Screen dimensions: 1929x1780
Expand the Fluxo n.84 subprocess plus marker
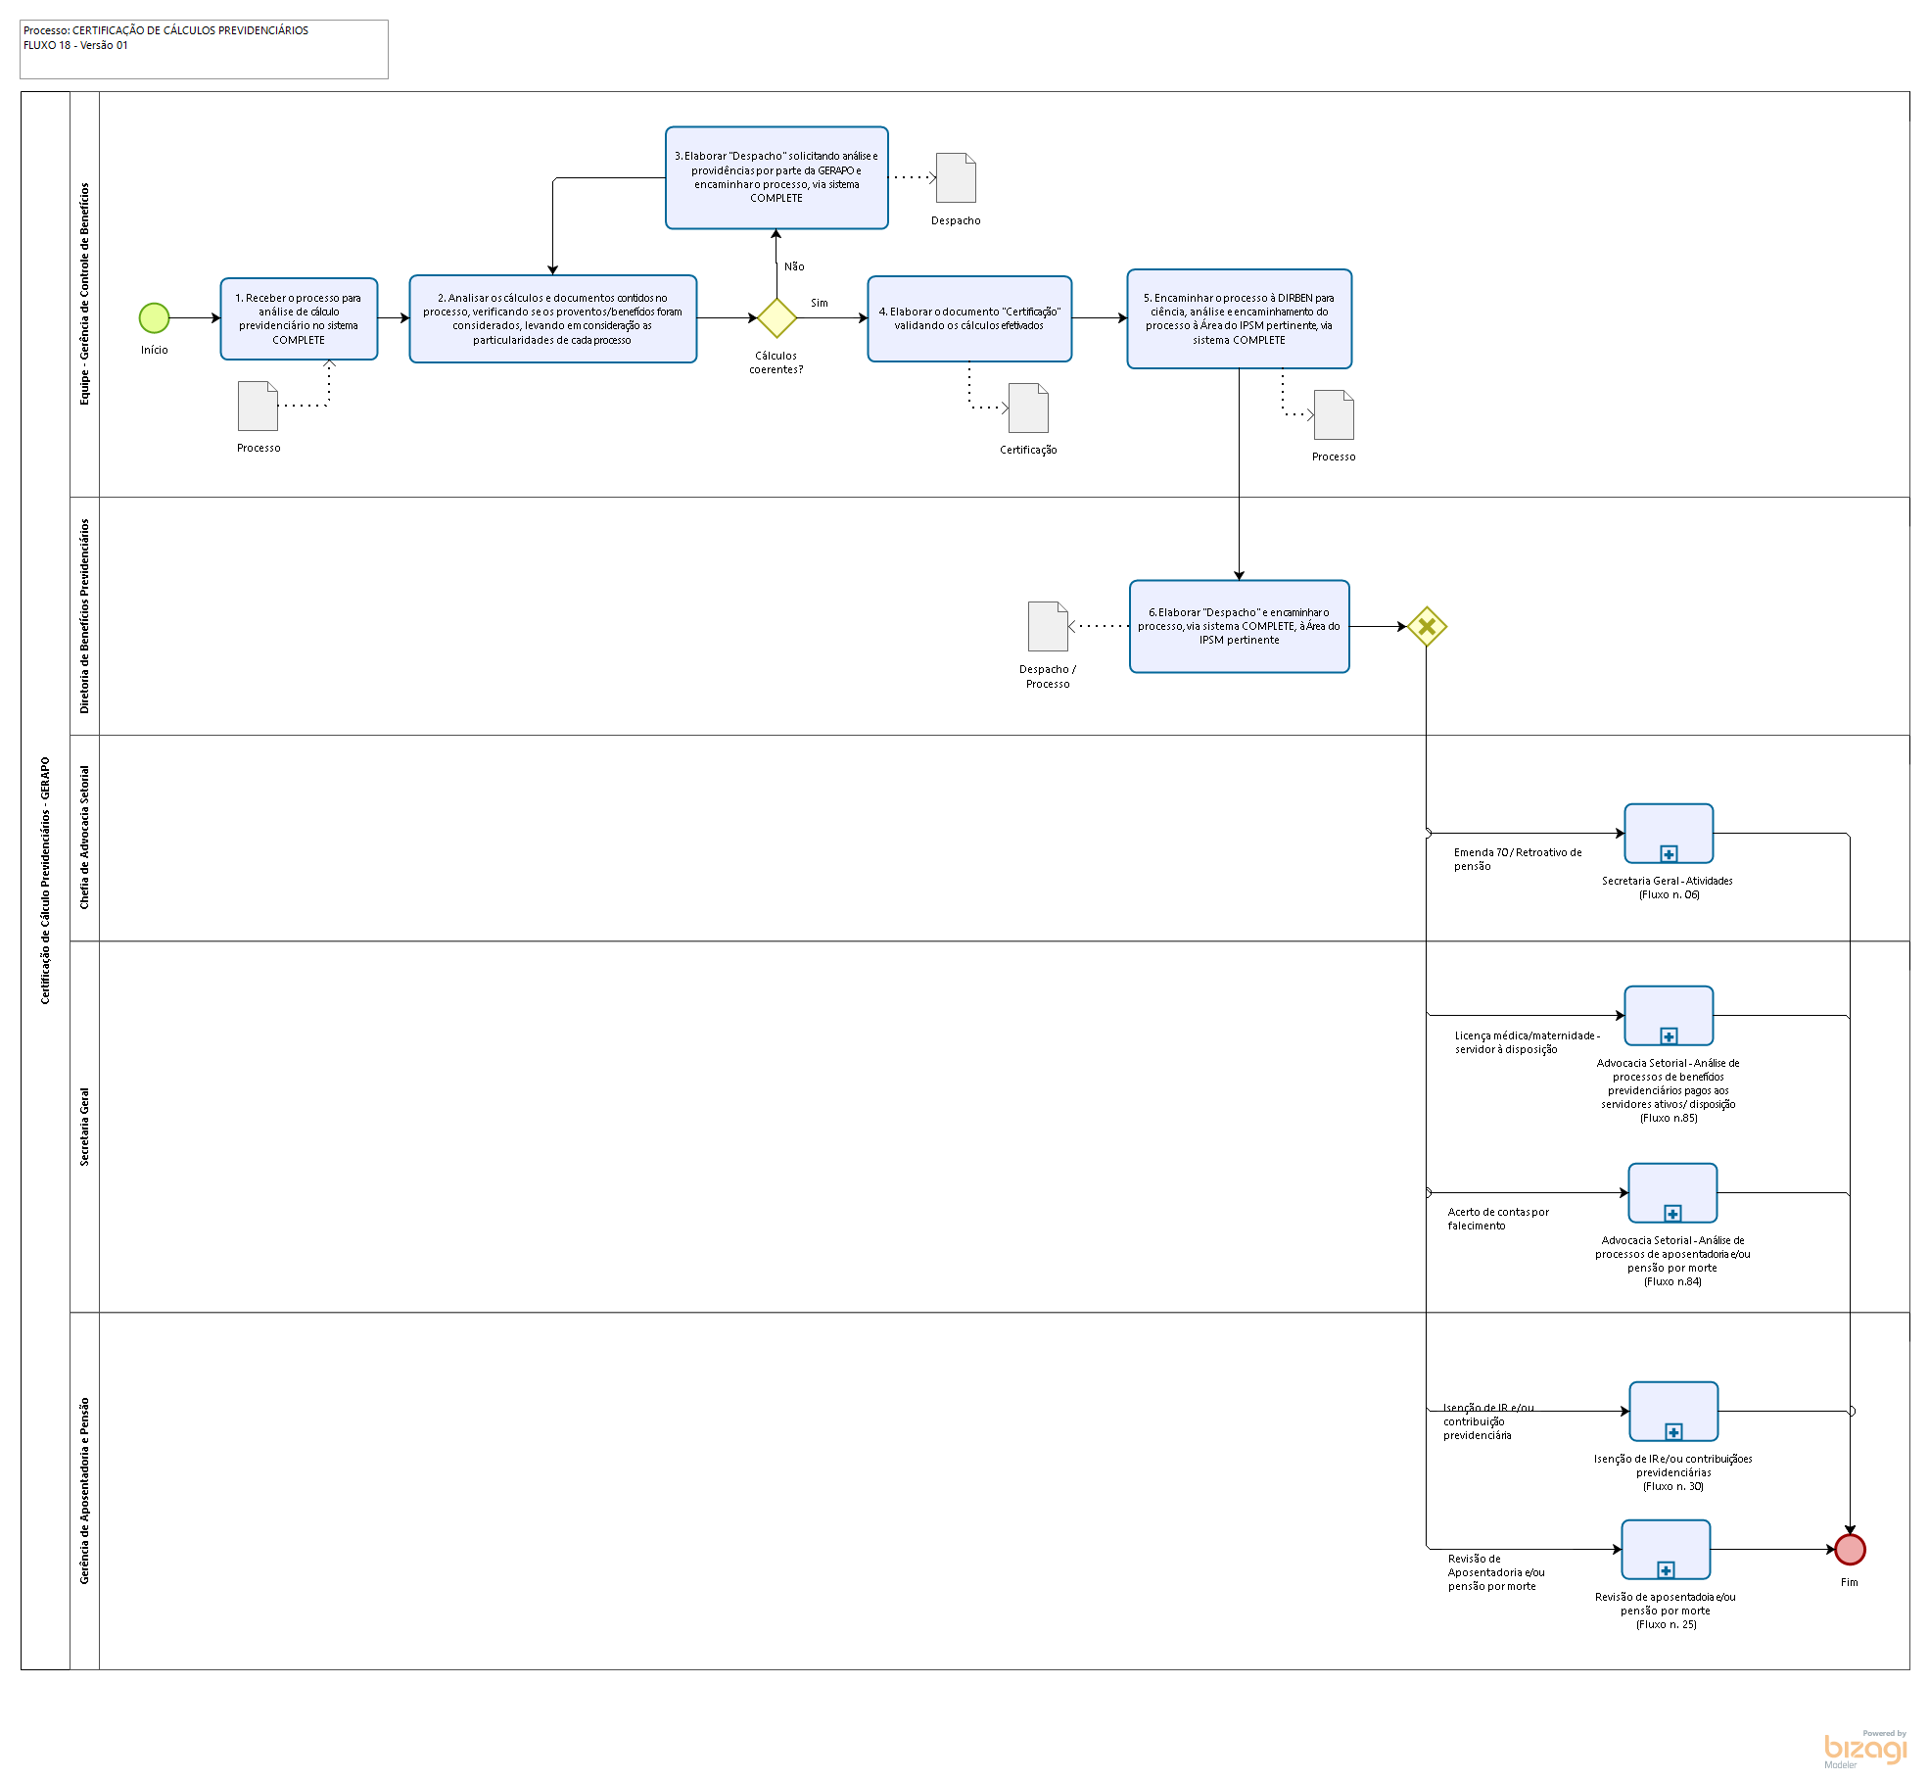point(1672,1214)
